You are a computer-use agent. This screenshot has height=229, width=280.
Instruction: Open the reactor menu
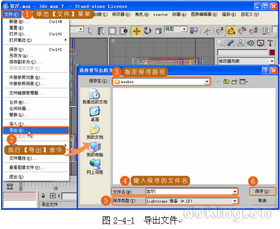(161, 14)
